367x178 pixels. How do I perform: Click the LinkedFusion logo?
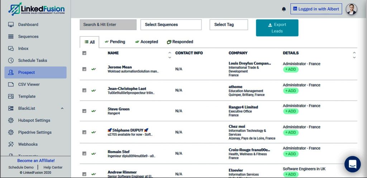pos(36,9)
